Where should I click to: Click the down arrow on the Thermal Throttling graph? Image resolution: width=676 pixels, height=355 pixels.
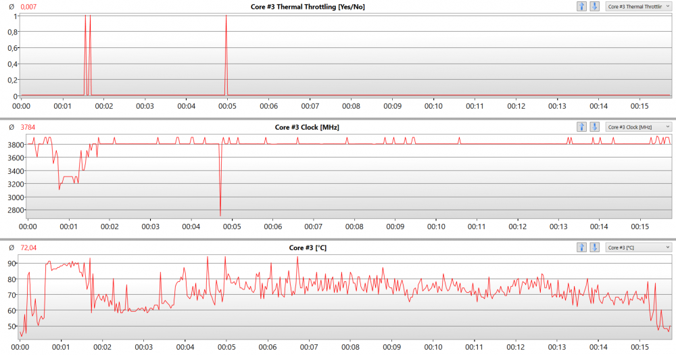click(594, 6)
